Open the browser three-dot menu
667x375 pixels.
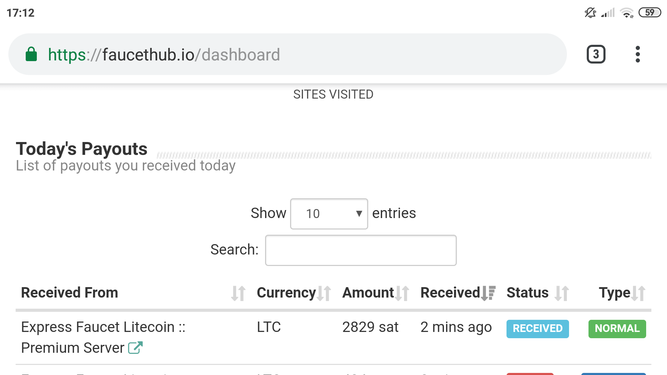637,55
